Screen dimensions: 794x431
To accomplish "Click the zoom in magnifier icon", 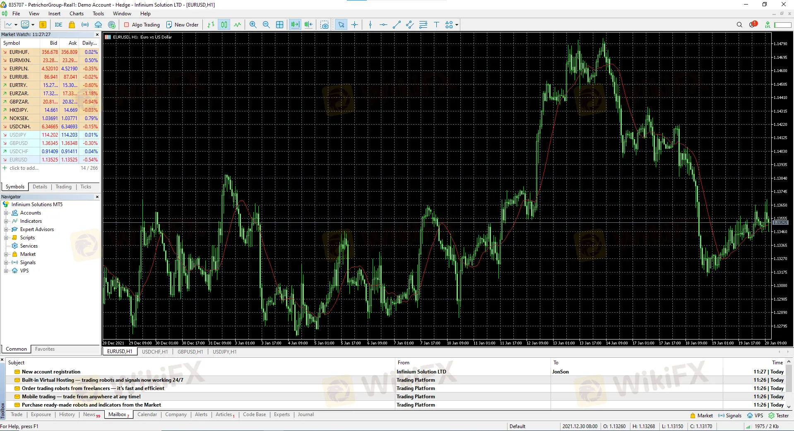I will tap(253, 25).
